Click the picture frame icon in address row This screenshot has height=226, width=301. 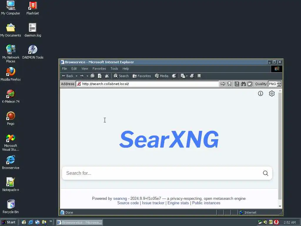click(237, 84)
